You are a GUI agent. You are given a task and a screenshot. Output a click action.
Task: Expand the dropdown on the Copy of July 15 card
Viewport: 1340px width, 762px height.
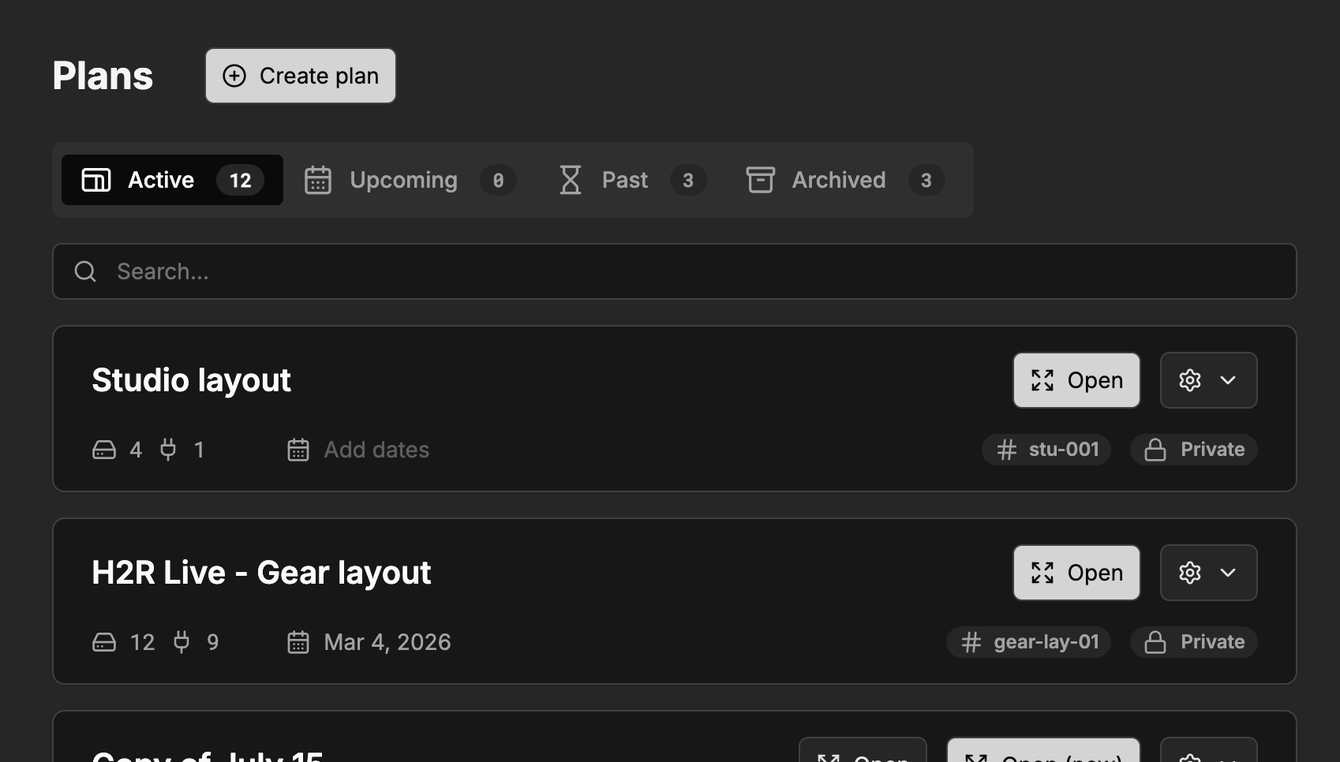1229,756
